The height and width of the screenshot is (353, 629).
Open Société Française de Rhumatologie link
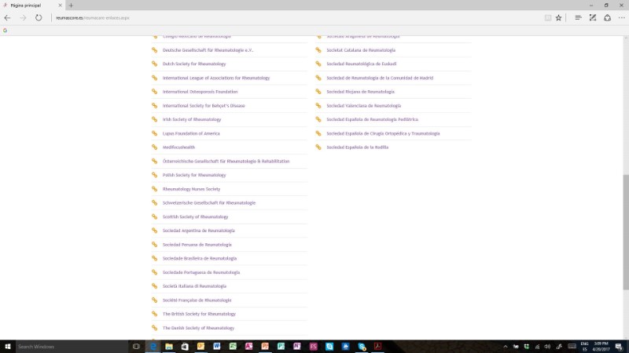point(197,300)
